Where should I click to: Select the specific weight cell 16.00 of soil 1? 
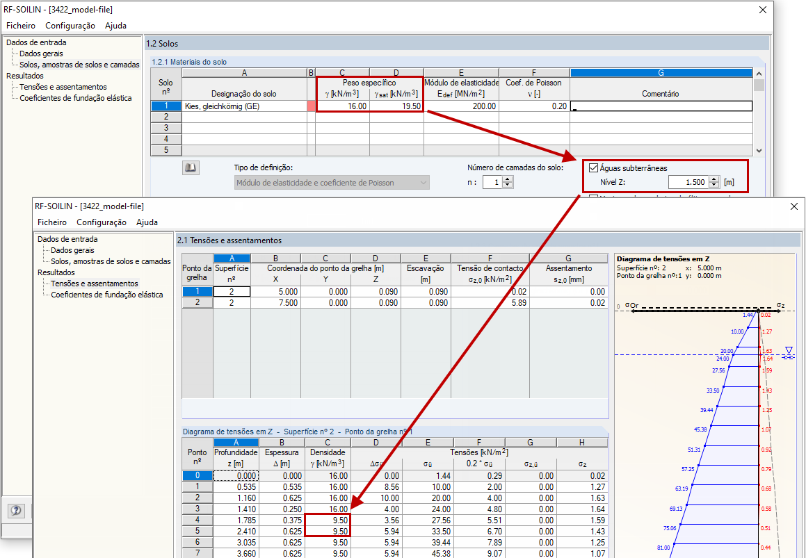point(342,106)
